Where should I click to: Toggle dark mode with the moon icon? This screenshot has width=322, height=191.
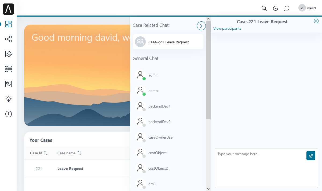point(275,8)
